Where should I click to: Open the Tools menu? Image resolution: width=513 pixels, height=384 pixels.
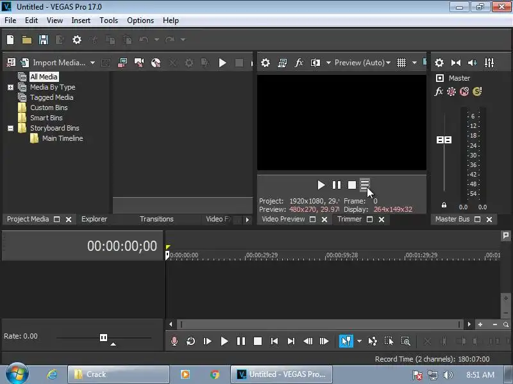click(x=108, y=20)
